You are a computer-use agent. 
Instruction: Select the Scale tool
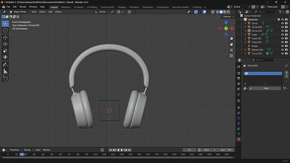[x=5, y=51]
